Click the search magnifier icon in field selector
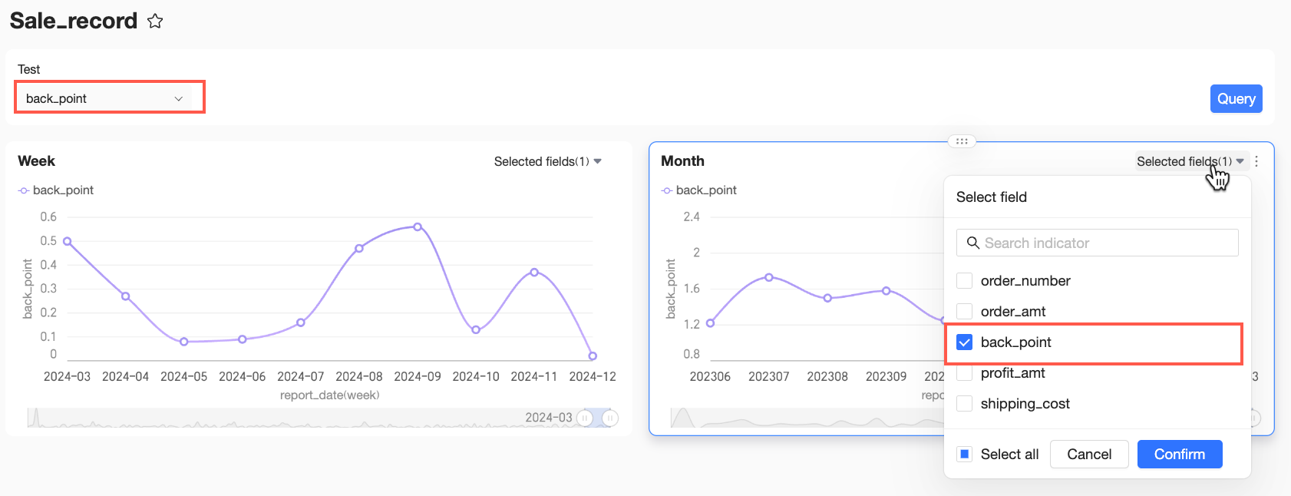The image size is (1291, 496). 972,243
